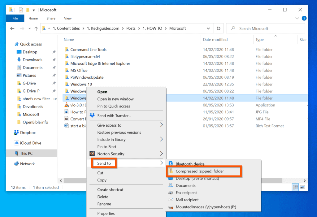Image resolution: width=317 pixels, height=217 pixels.
Task: Open the recent locations dropdown arrow
Action: (29, 28)
